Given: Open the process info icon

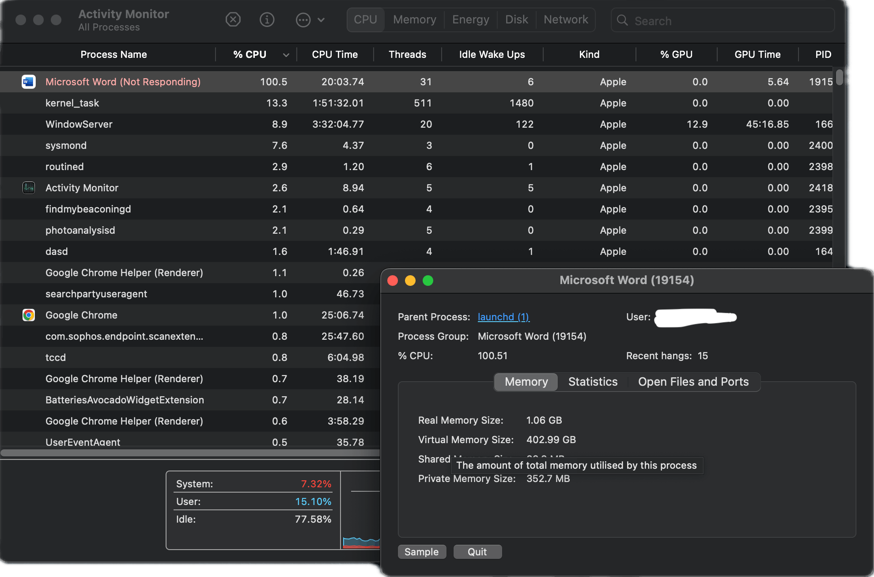Looking at the screenshot, I should [x=267, y=19].
